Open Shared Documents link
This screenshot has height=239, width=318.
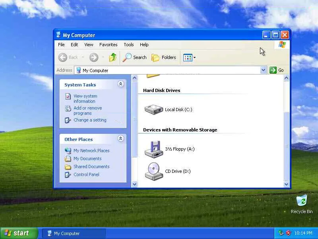(91, 167)
